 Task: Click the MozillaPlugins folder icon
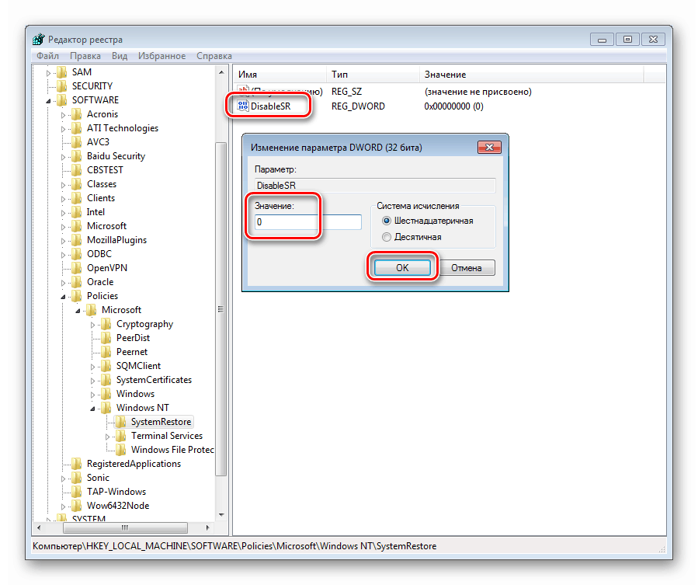[x=77, y=240]
